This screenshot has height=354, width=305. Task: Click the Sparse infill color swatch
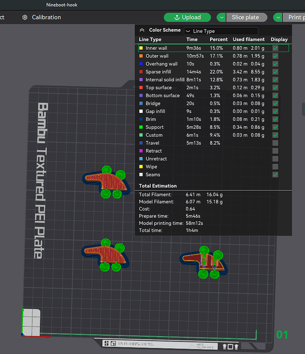pyautogui.click(x=141, y=72)
